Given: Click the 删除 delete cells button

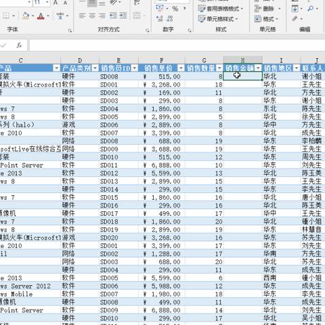Looking at the screenshot, I should tap(265, 9).
